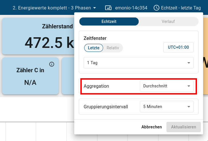Open the UTC+01:00 timezone selector
Screen dimensions: 208x141
point(178,47)
